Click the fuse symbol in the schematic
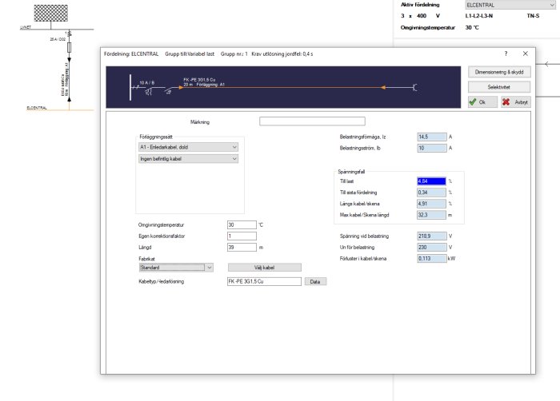 pyautogui.click(x=70, y=49)
